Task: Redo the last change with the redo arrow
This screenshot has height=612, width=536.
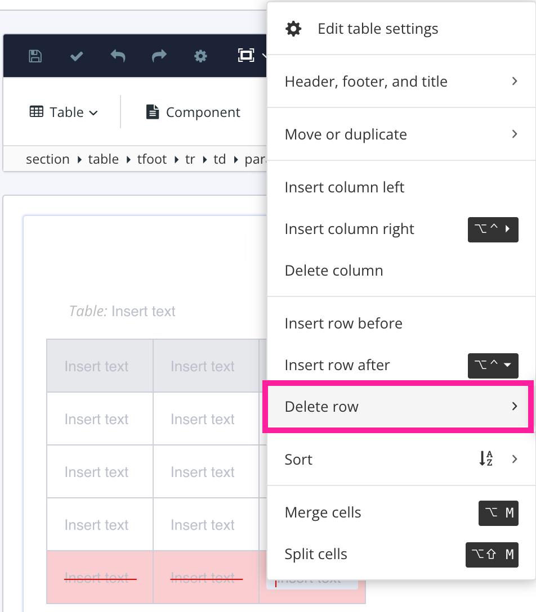Action: pyautogui.click(x=159, y=56)
